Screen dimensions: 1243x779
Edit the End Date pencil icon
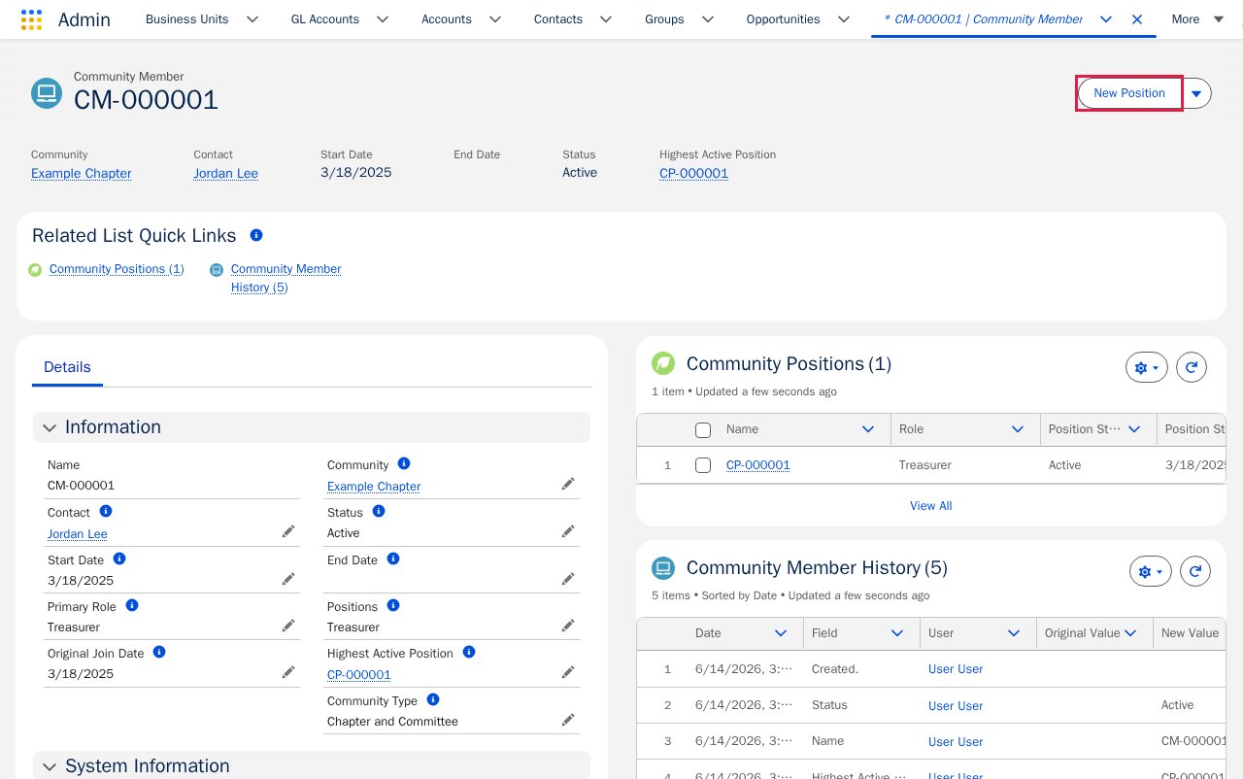[568, 579]
